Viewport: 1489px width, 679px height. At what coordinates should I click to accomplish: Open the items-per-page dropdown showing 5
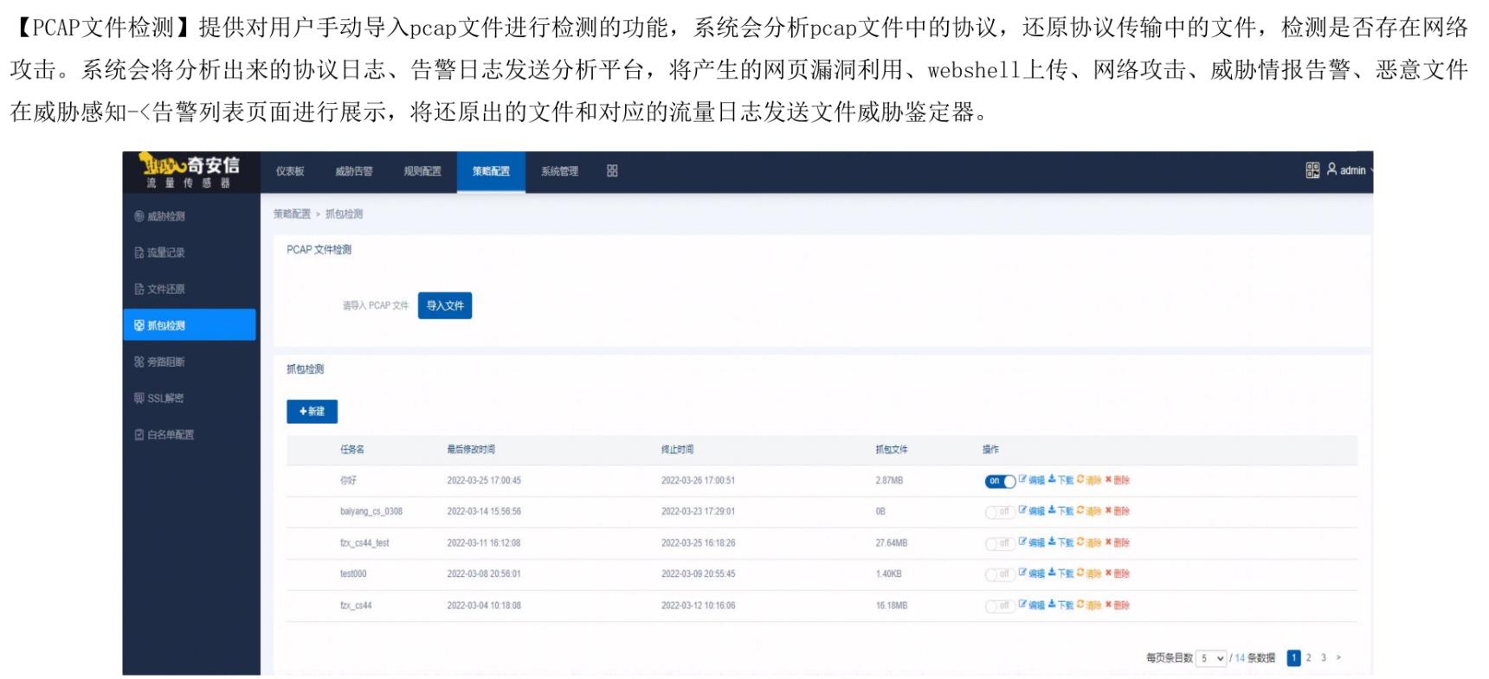1212,658
